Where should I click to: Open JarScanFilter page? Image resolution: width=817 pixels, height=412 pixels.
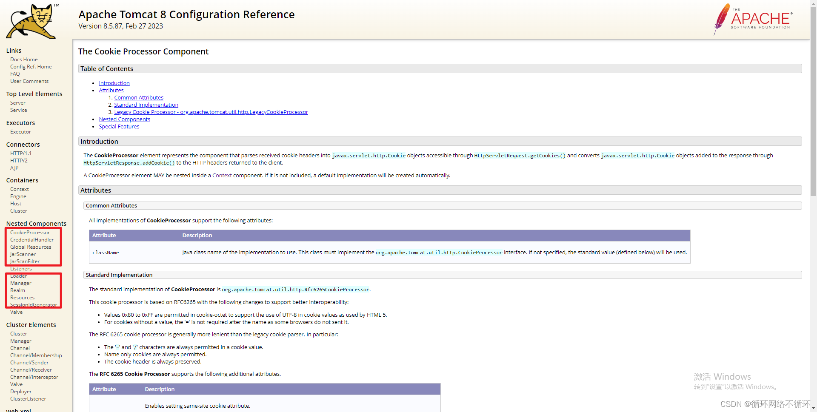(x=25, y=261)
